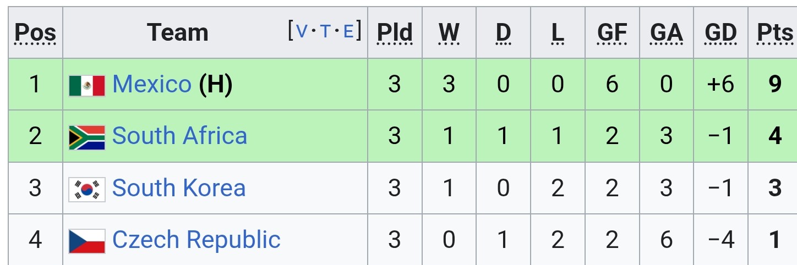Click the GD column header abbreviation
Viewport: 797px width, 265px height.
[x=720, y=33]
